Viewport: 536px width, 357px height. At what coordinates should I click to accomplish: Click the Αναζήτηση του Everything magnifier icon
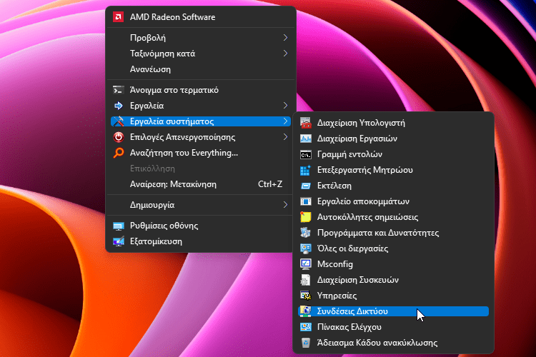(x=118, y=153)
